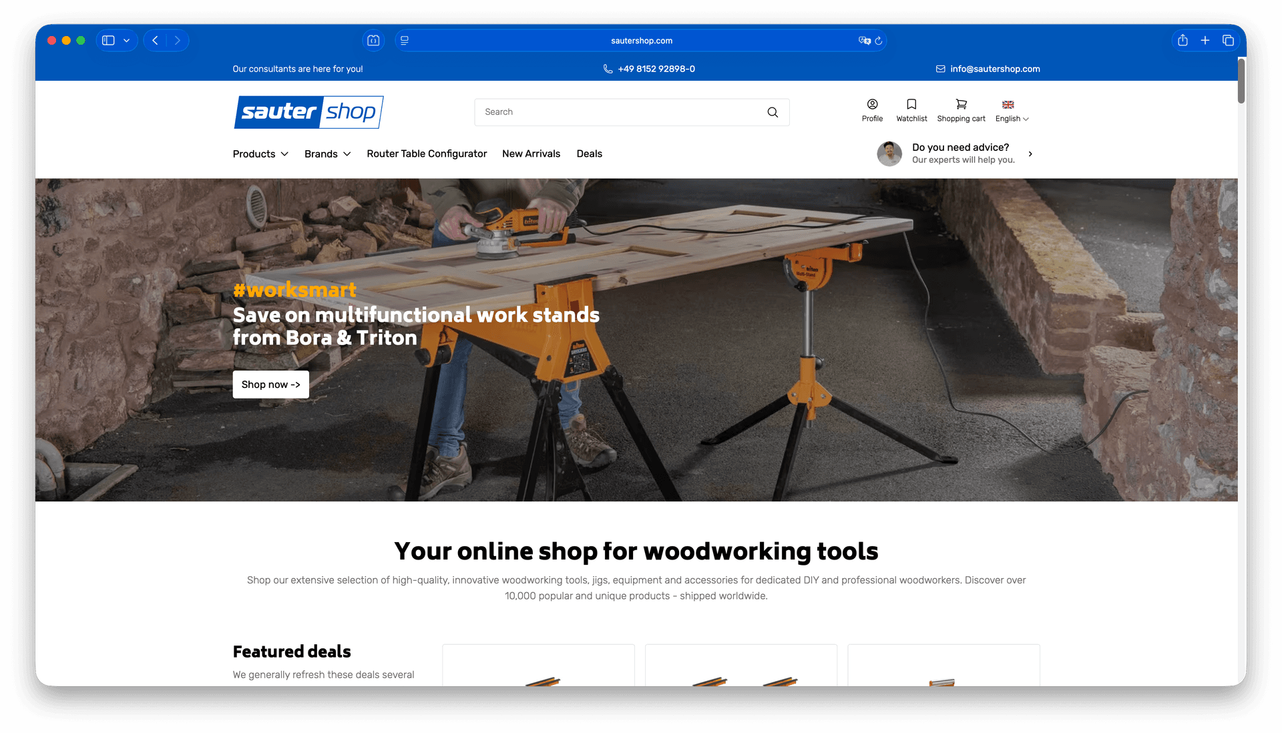Click inside the Search input field
Screen dimensions: 1282x733
(x=621, y=112)
